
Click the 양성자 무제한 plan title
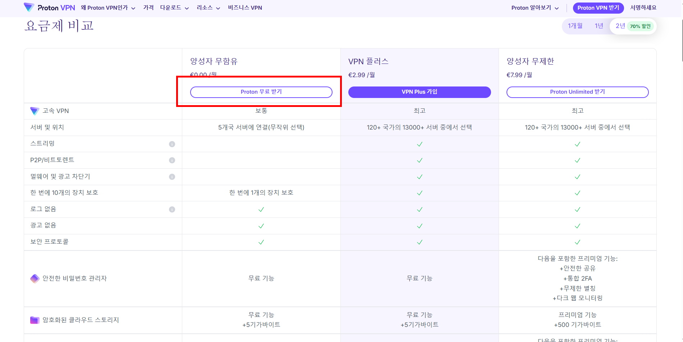[x=530, y=61]
